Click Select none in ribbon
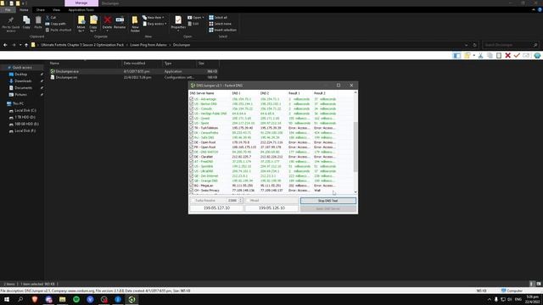This screenshot has width=543, height=305. coord(221,24)
